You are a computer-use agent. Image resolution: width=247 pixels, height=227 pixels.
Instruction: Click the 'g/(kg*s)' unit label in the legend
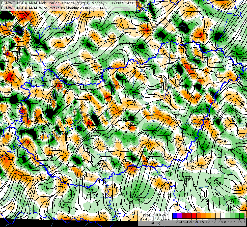pyautogui.click(x=155, y=223)
